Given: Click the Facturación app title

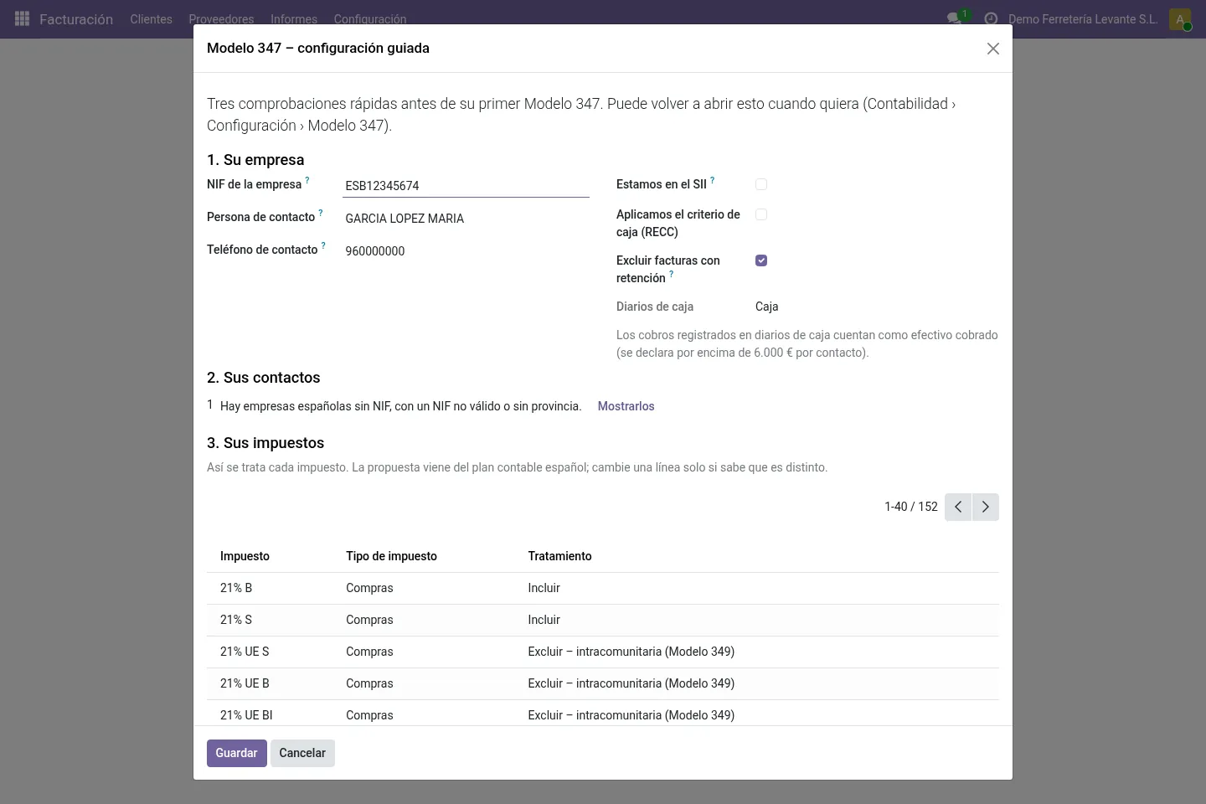Looking at the screenshot, I should coord(76,18).
